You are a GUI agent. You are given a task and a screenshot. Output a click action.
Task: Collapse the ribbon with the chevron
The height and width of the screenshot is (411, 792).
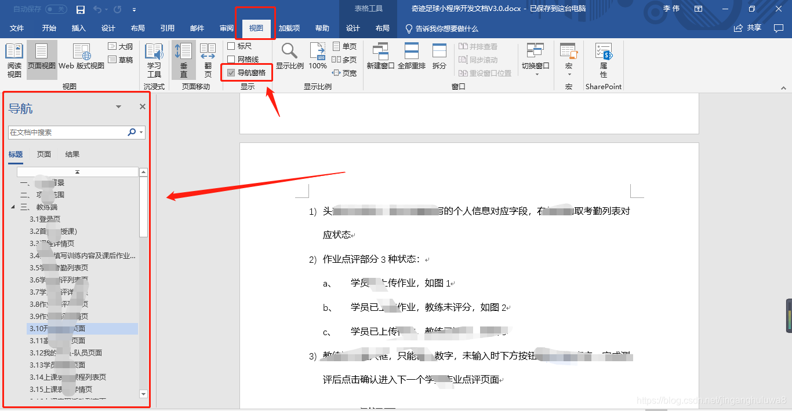pyautogui.click(x=783, y=87)
